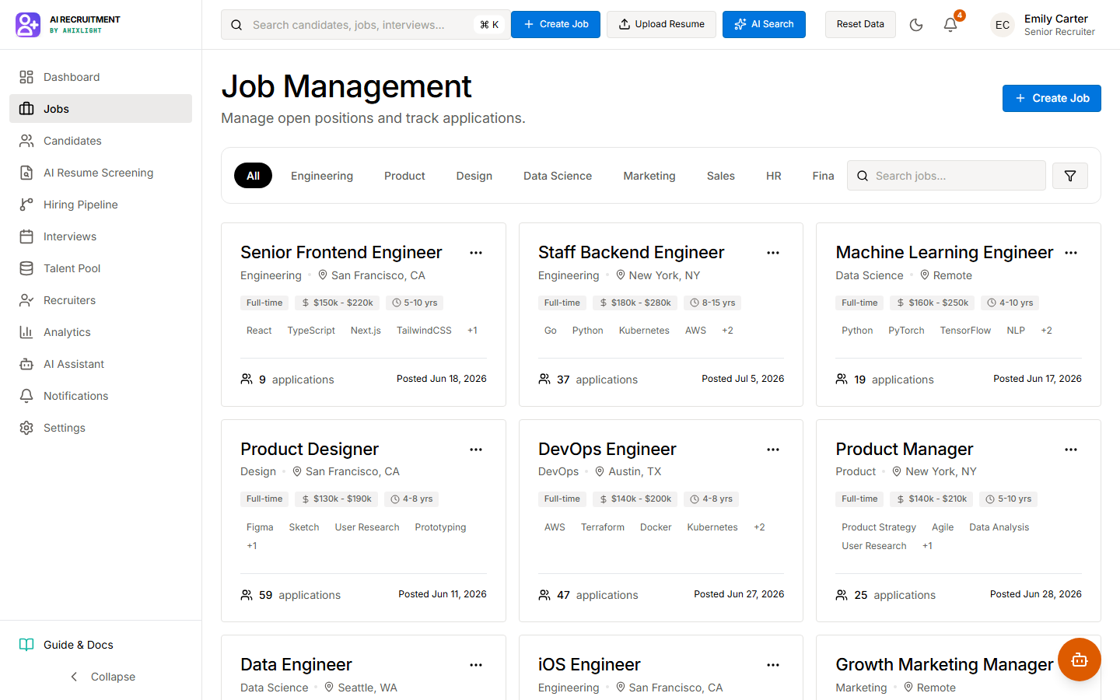Click the PyTorch skill tag
The height and width of the screenshot is (700, 1120).
(x=906, y=331)
